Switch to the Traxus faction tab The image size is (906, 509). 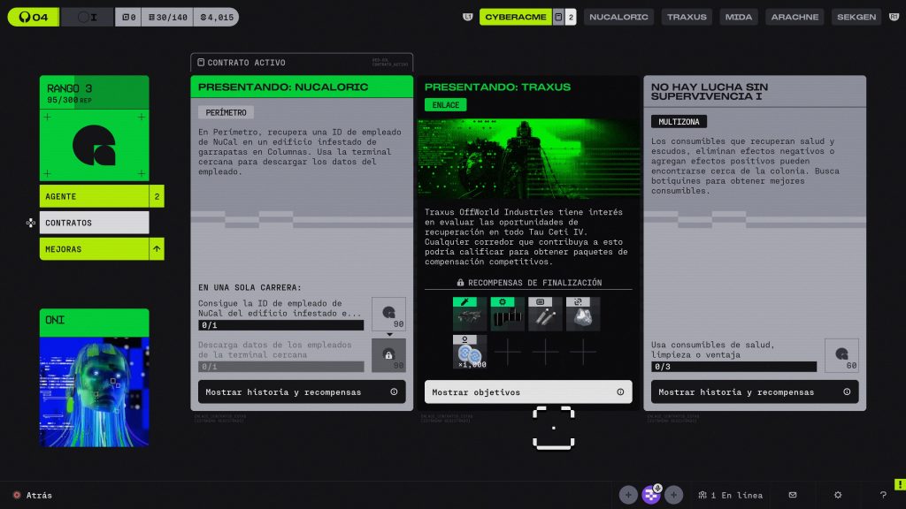coord(687,17)
